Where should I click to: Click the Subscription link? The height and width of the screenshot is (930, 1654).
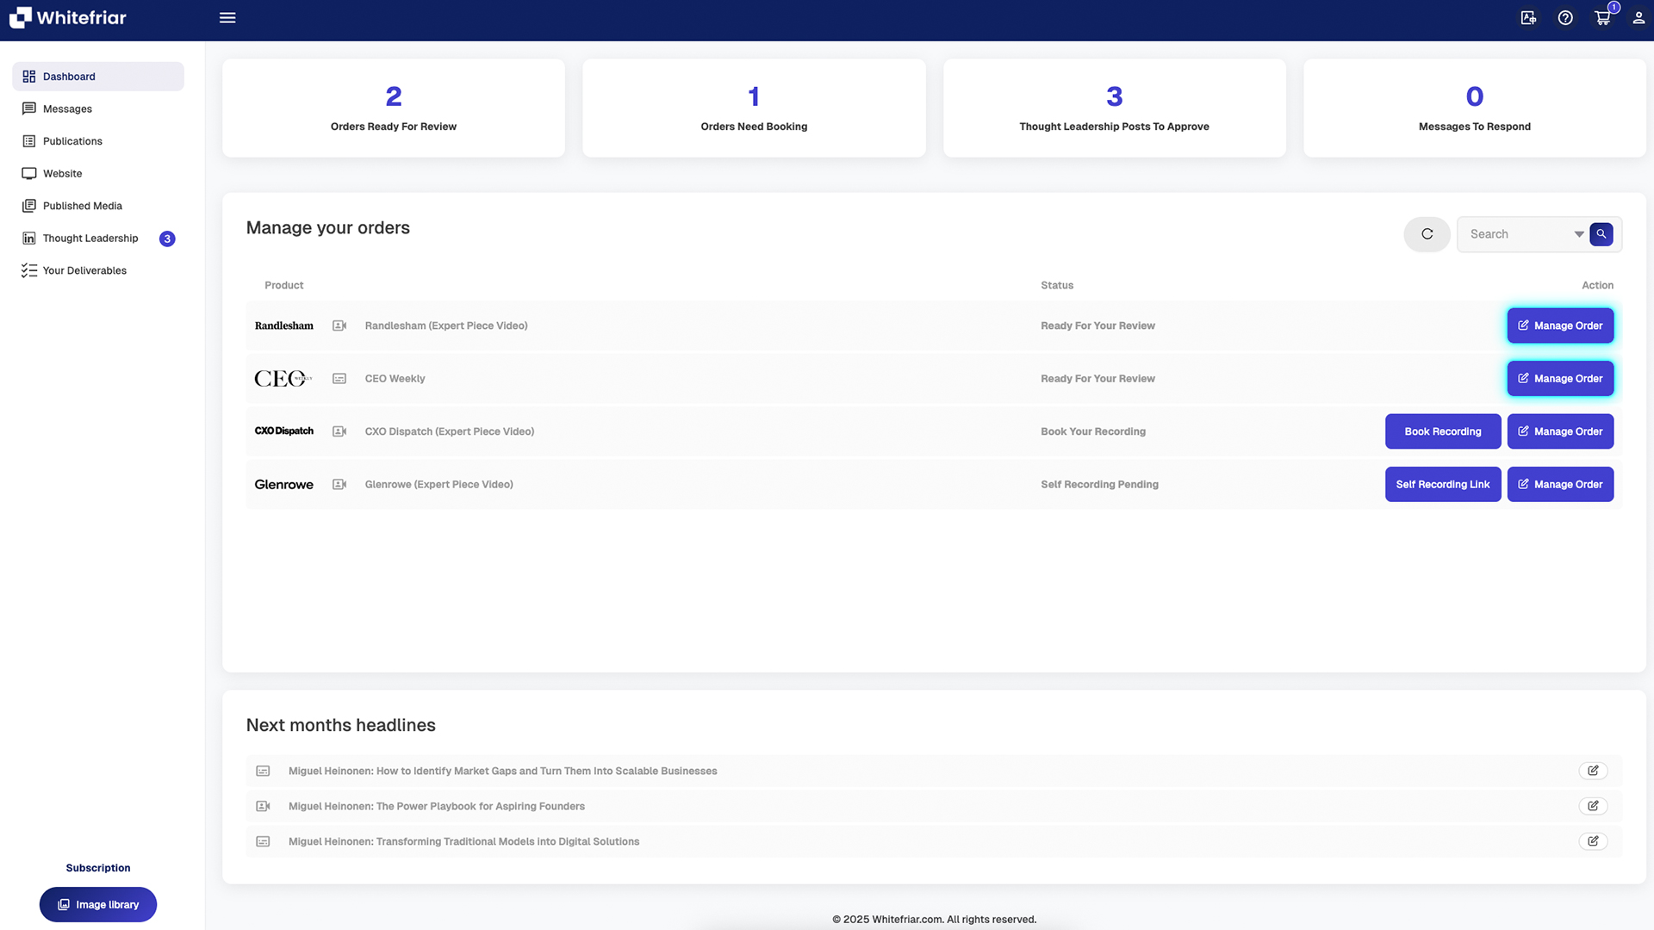[x=98, y=868]
